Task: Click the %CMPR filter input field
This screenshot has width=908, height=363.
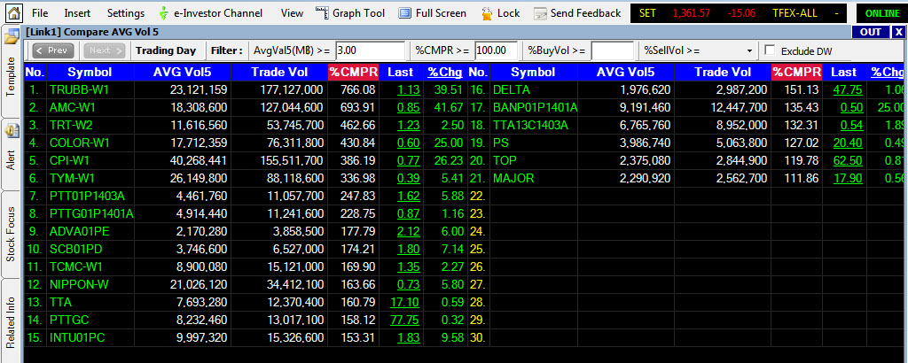Action: click(x=496, y=50)
